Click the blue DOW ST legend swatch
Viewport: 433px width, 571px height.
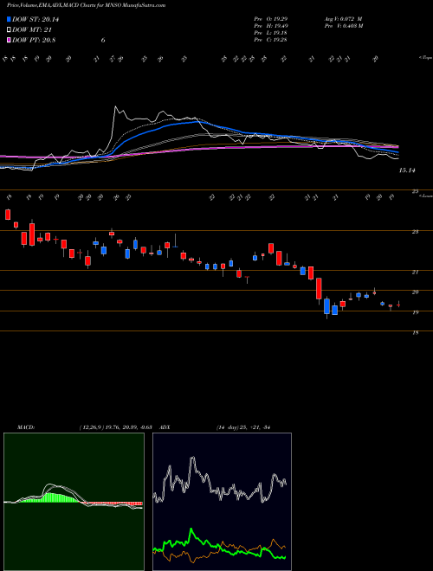[x=9, y=19]
